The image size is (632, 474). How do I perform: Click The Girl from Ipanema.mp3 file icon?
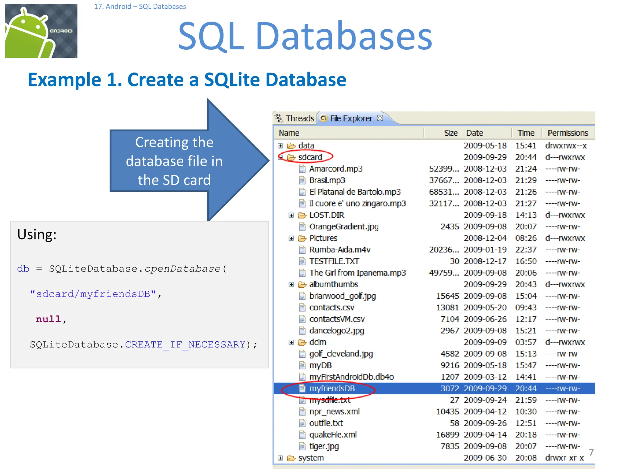tap(302, 273)
